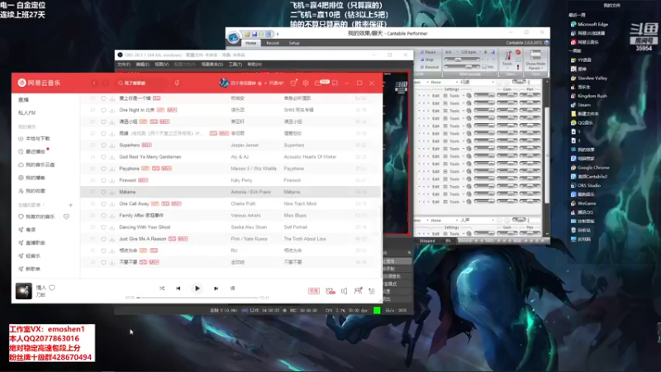Image resolution: width=661 pixels, height=372 pixels.
Task: Open the None dropdown beside 人声
Action: (444, 220)
